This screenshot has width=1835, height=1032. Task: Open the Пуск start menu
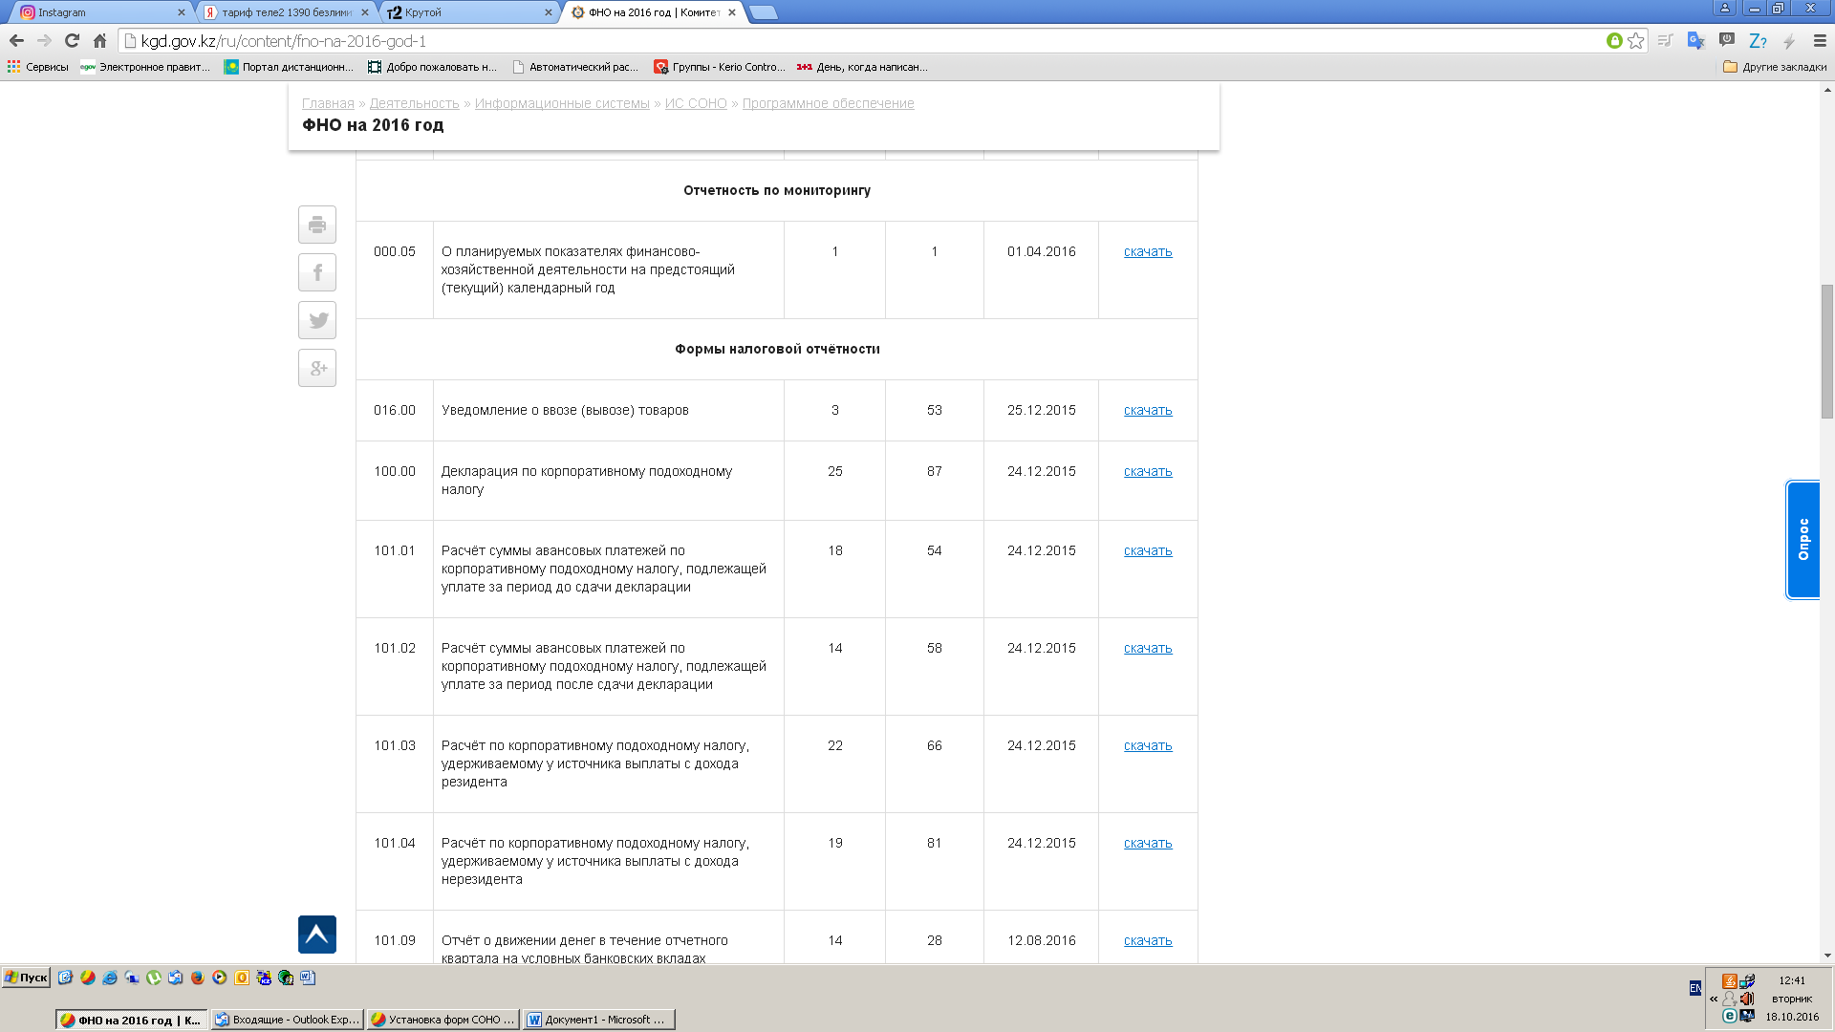point(26,978)
